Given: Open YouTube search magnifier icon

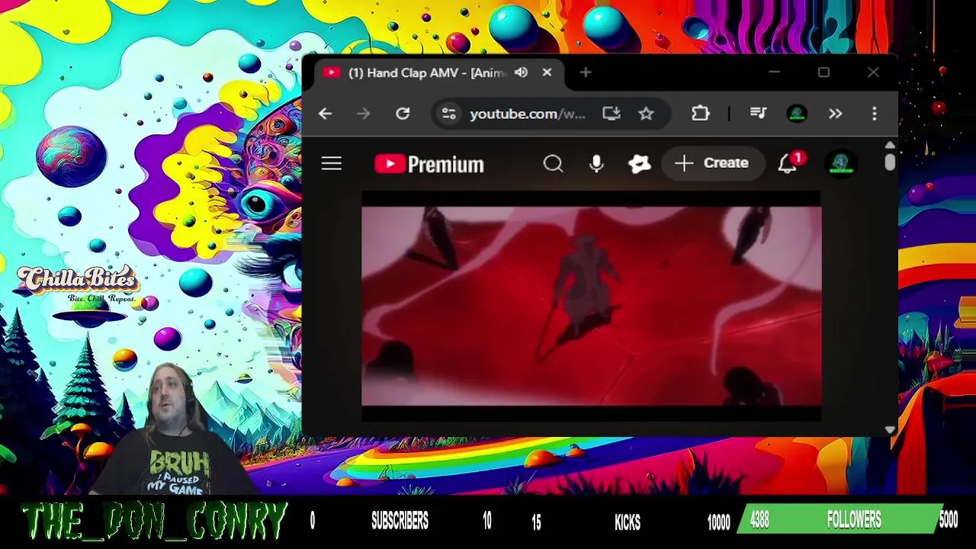Looking at the screenshot, I should click(554, 163).
